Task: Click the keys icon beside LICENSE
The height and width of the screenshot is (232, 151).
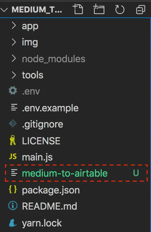Action: (12, 140)
